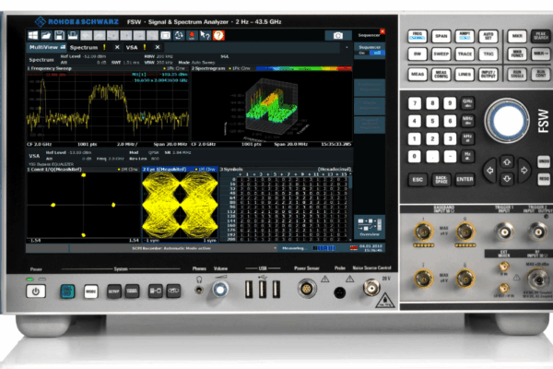Push the MKR FUNCT hardkey
This screenshot has height=369, width=553.
click(x=517, y=54)
